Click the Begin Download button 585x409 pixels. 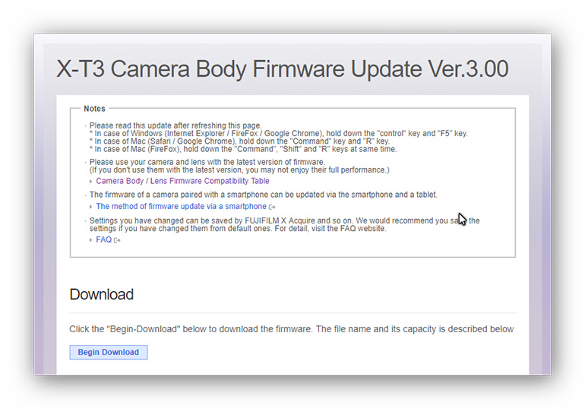pos(108,352)
